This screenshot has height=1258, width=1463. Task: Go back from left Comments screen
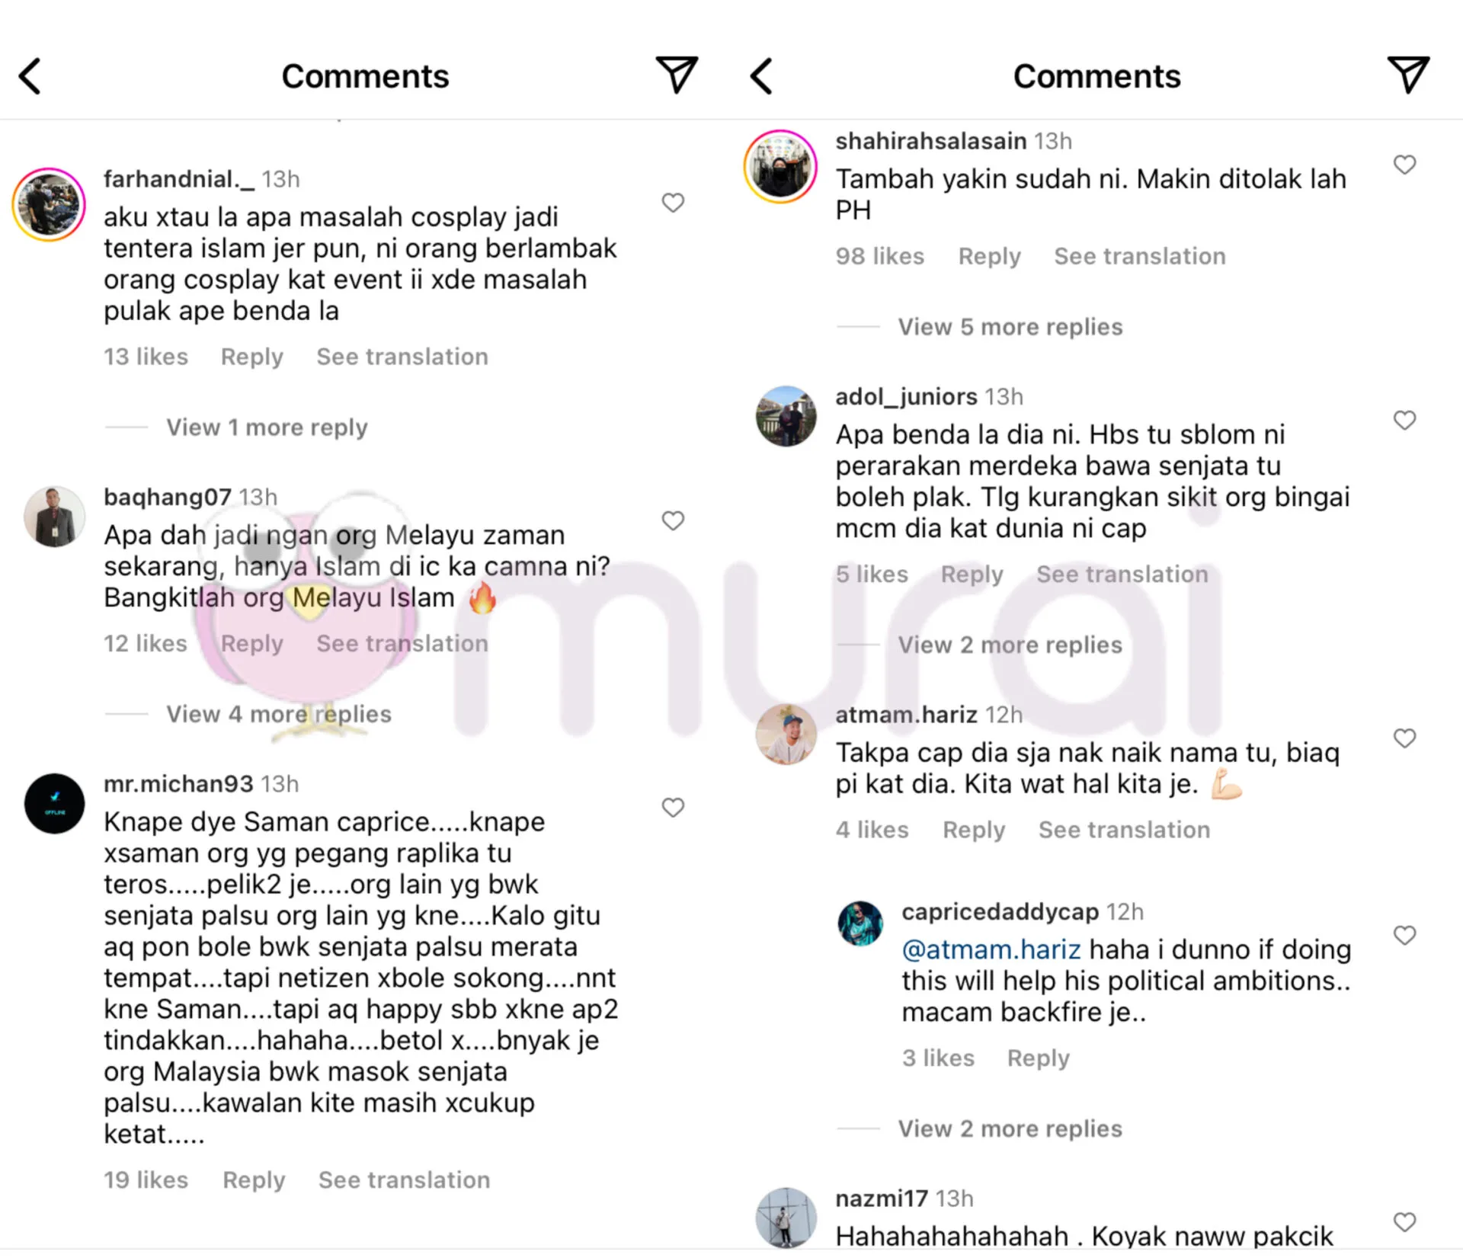coord(30,76)
